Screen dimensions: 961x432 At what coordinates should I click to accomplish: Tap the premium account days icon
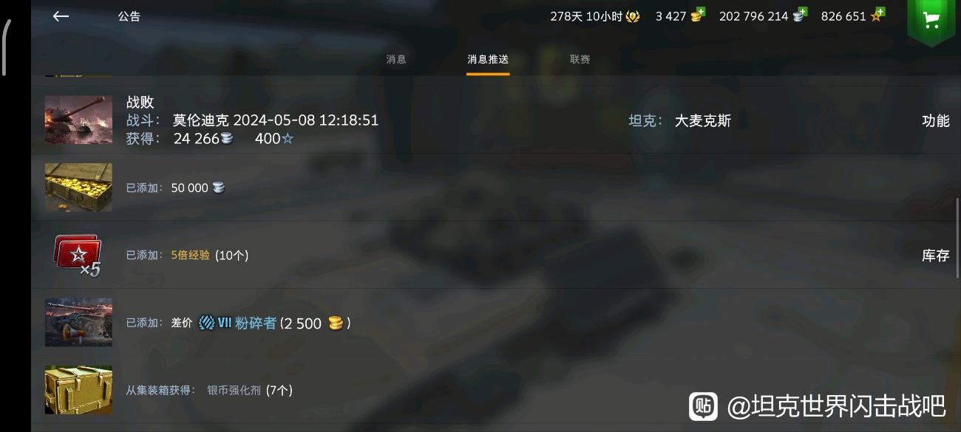tap(633, 16)
